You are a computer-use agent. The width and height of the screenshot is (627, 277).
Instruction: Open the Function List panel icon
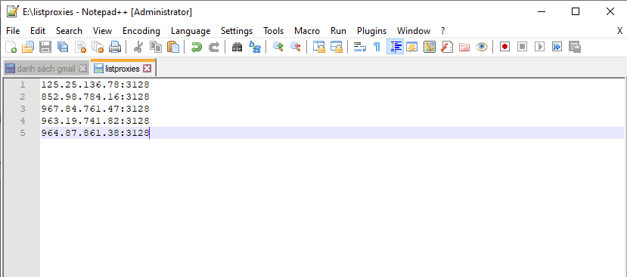(447, 47)
